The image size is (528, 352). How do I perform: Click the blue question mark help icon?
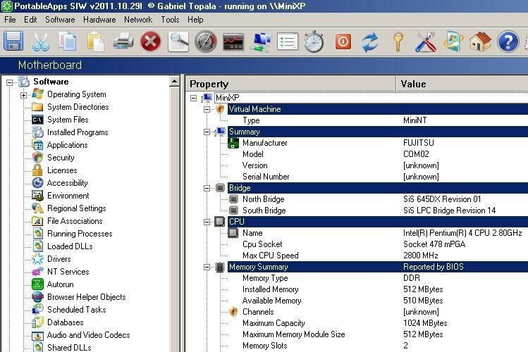coord(508,42)
